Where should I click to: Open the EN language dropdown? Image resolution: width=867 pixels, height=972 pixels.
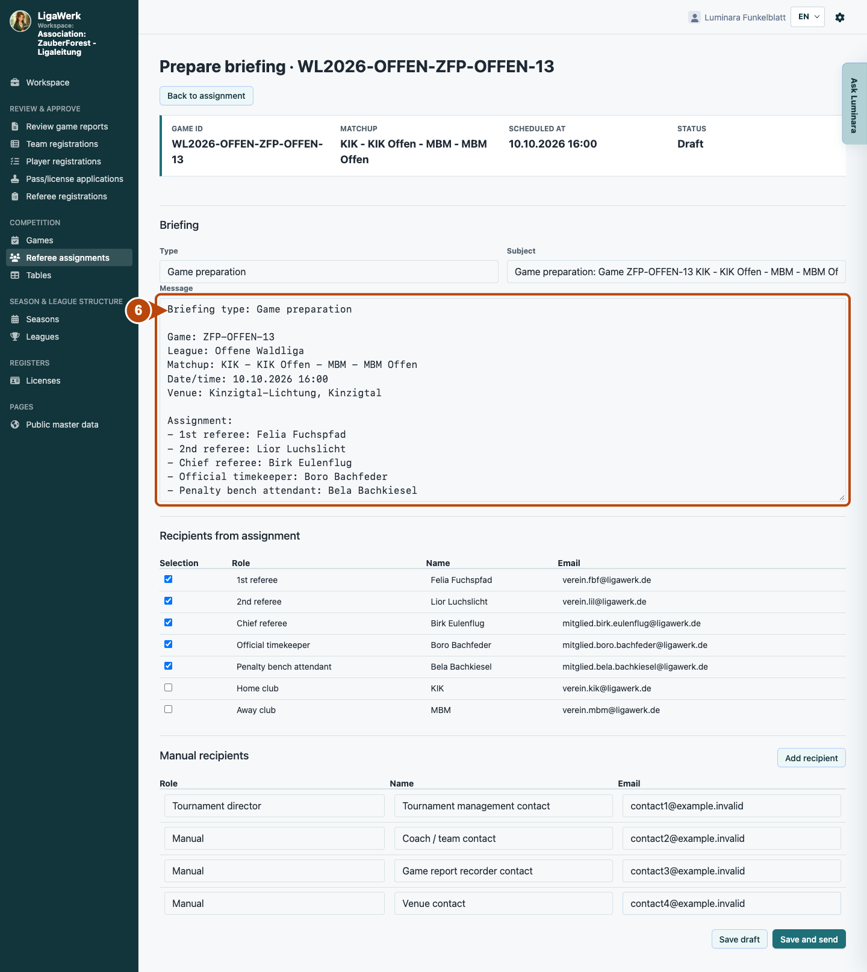807,17
